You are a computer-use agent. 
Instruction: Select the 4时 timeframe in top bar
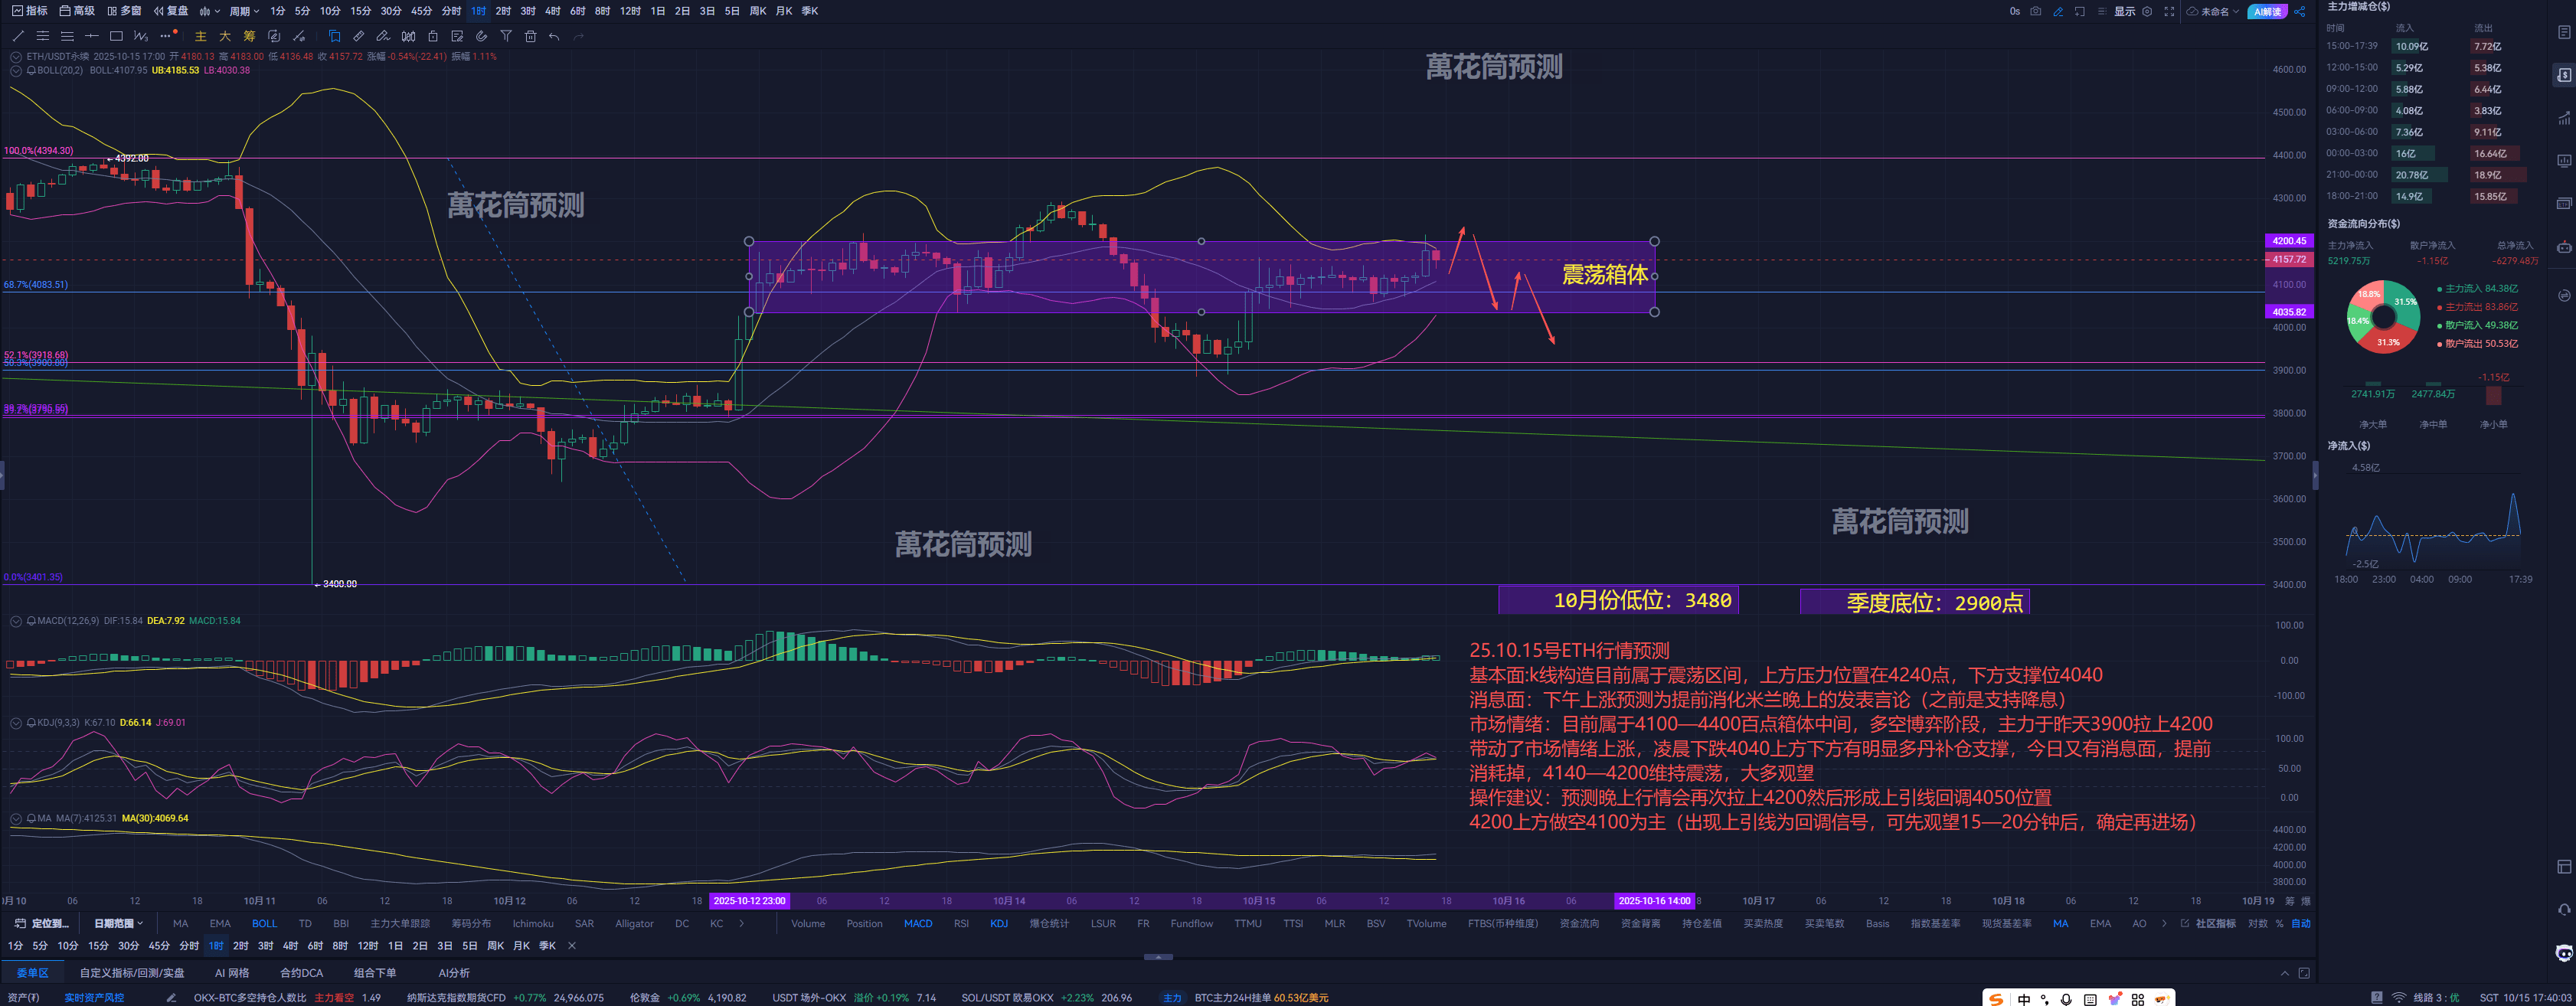(552, 11)
